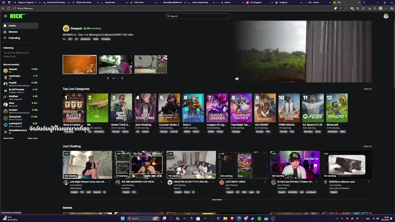Expand Just Chatting streams with Show More
The width and height of the screenshot is (395, 222).
click(217, 199)
